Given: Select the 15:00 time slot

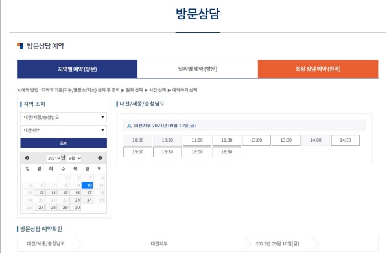Looking at the screenshot, I should point(137,152).
